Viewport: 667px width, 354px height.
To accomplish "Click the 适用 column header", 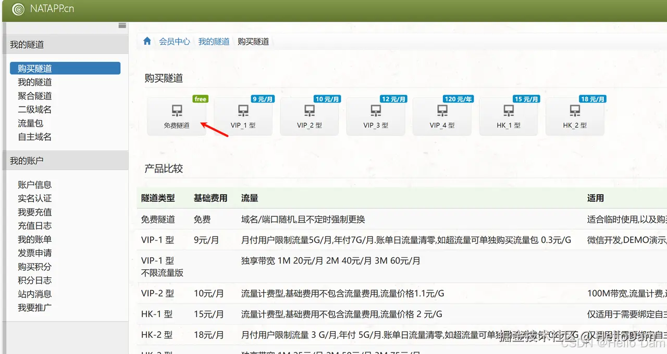I will coord(596,198).
